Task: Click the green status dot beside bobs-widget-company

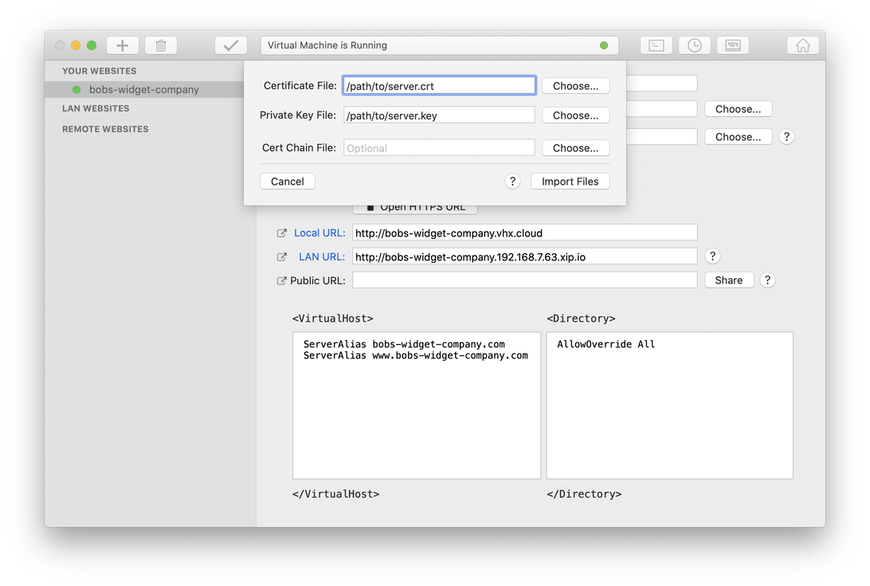Action: (76, 89)
